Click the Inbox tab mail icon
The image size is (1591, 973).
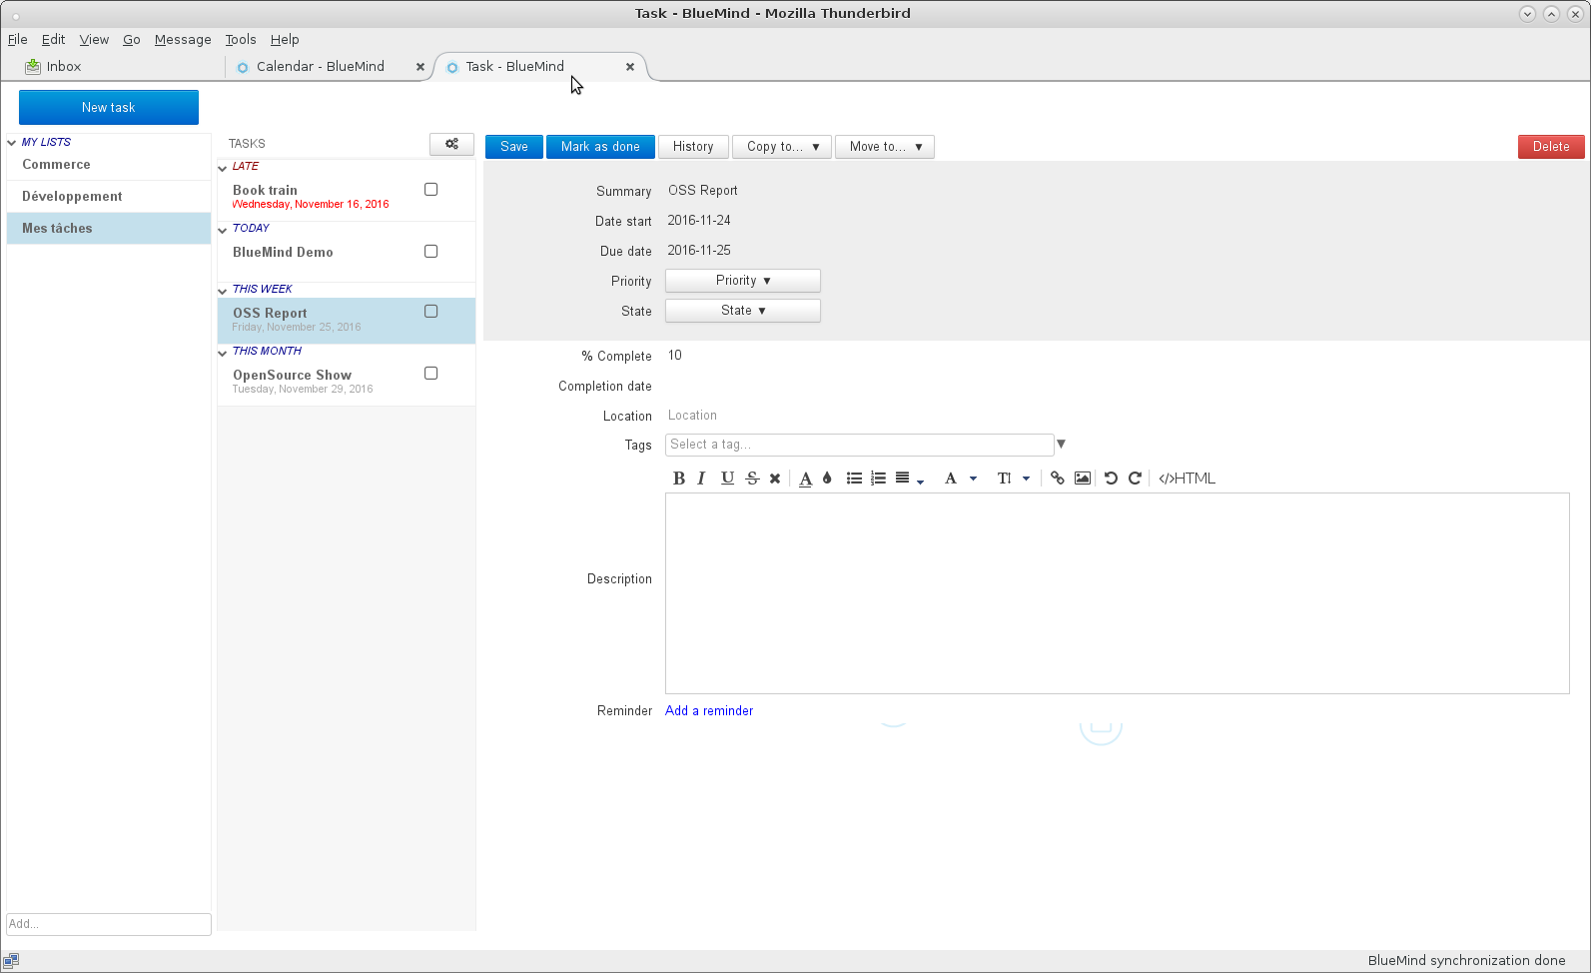point(33,66)
